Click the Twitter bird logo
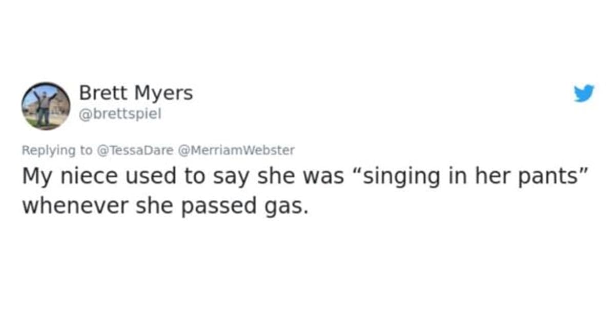The image size is (615, 322). point(584,93)
